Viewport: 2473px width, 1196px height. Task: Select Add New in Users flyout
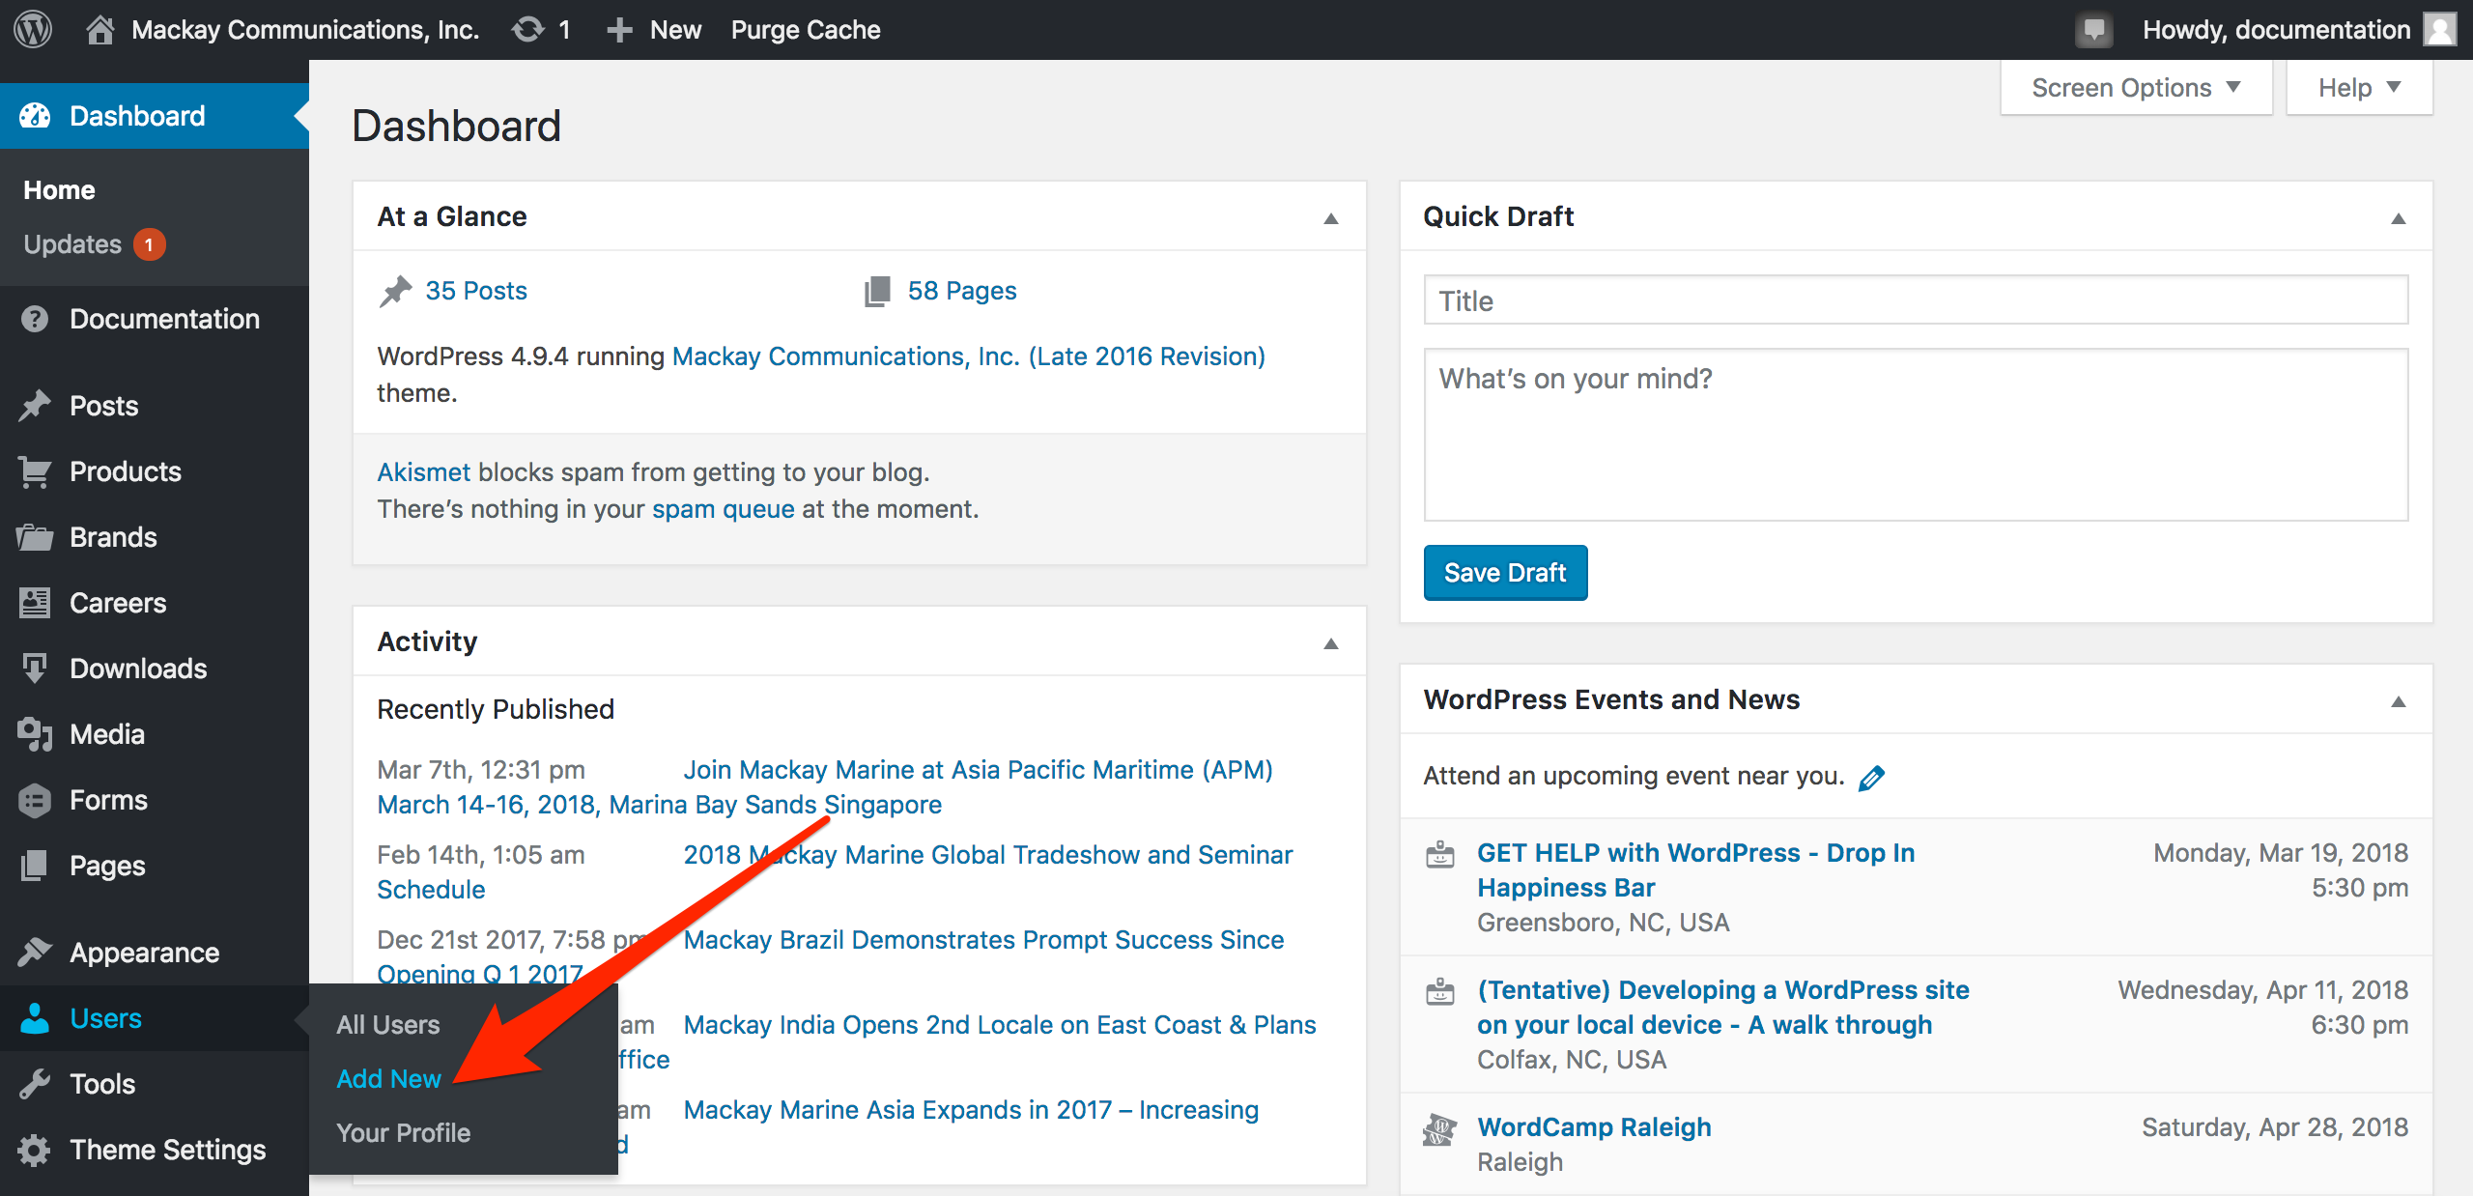388,1079
